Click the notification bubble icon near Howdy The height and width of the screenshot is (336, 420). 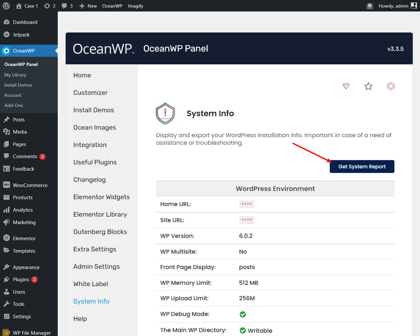point(370,6)
